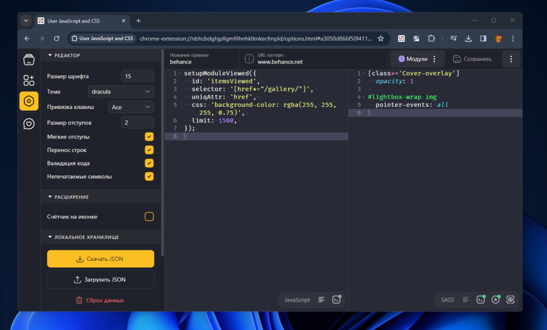Click the Загрузить JSON button
547x330 pixels.
pos(100,280)
